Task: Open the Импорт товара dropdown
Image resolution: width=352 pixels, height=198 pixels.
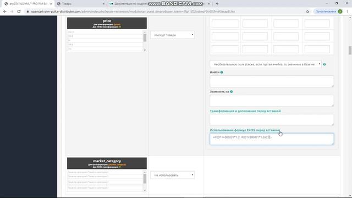Action: (x=172, y=35)
